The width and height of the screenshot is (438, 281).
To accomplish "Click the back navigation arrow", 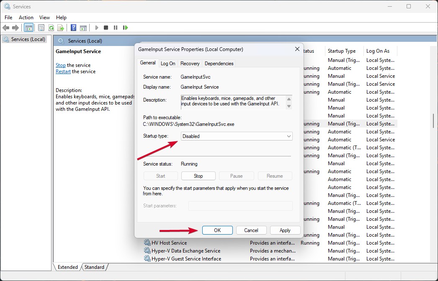I will coord(6,28).
